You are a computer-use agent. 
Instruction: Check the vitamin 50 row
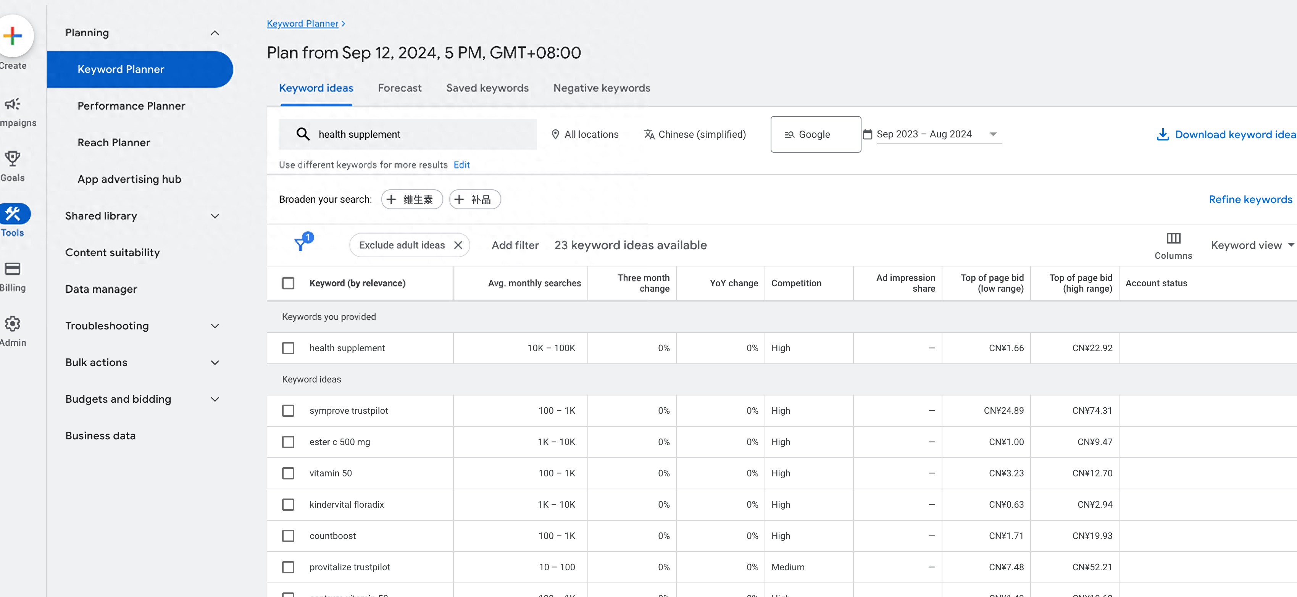(288, 473)
